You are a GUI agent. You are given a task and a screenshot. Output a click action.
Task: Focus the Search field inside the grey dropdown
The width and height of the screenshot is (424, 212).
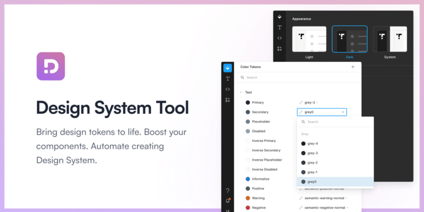pyautogui.click(x=335, y=122)
